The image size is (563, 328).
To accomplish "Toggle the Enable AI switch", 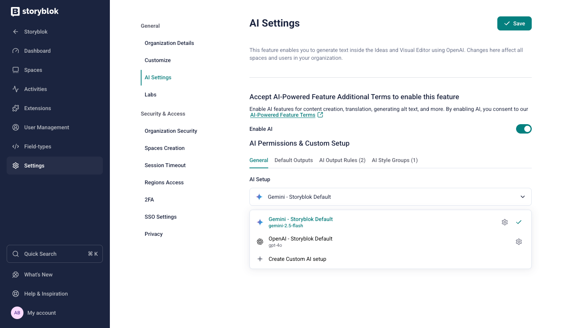I will (x=524, y=129).
